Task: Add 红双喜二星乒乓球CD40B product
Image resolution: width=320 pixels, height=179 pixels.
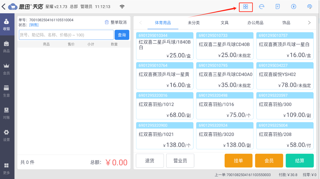Action: [x=225, y=46]
